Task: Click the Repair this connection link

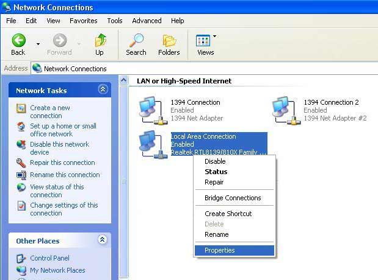Action: (x=62, y=163)
